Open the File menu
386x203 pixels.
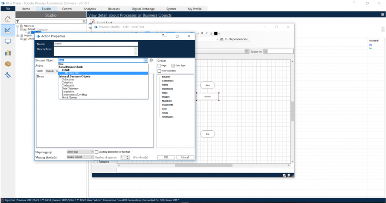tap(8, 9)
